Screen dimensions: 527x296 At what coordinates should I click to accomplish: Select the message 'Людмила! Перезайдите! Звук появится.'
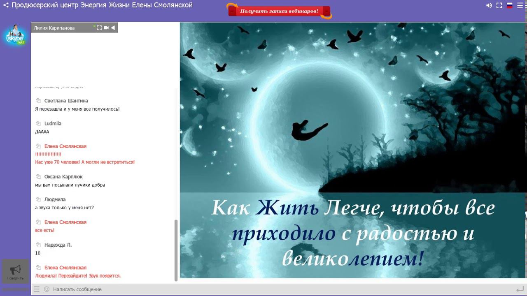78,276
